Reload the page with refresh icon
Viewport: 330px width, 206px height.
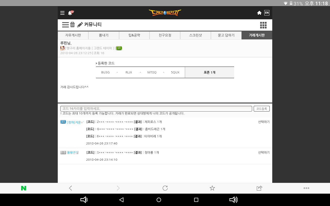pyautogui.click(x=165, y=188)
